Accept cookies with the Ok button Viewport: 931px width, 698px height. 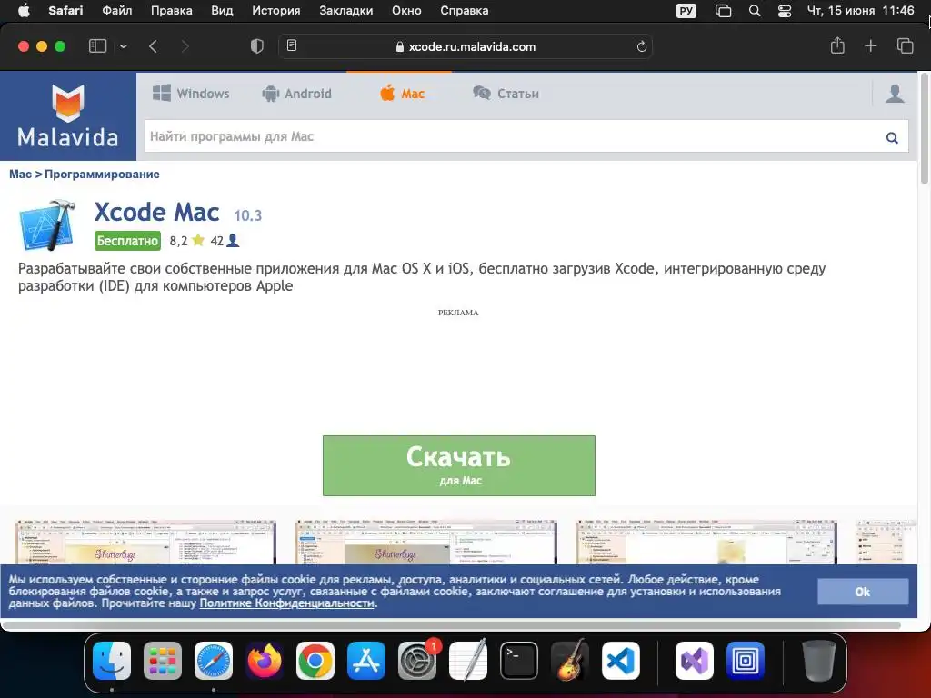click(863, 591)
